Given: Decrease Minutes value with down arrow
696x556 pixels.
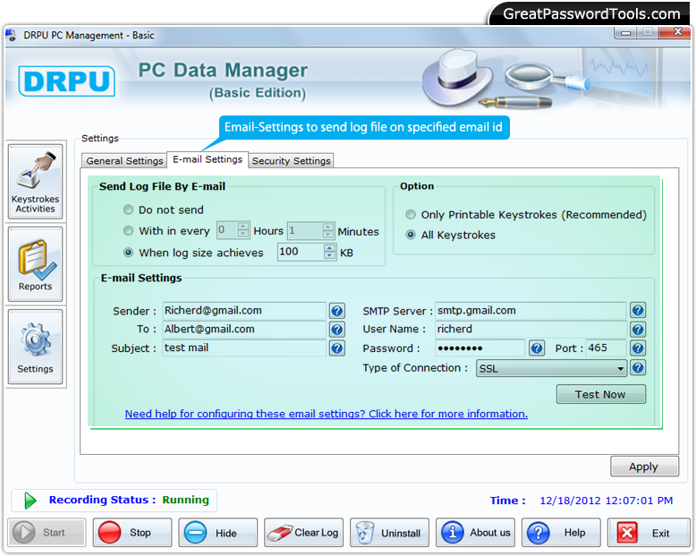Looking at the screenshot, I should [x=328, y=234].
